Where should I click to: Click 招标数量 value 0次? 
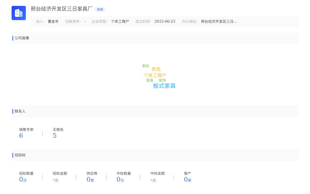click(23, 180)
